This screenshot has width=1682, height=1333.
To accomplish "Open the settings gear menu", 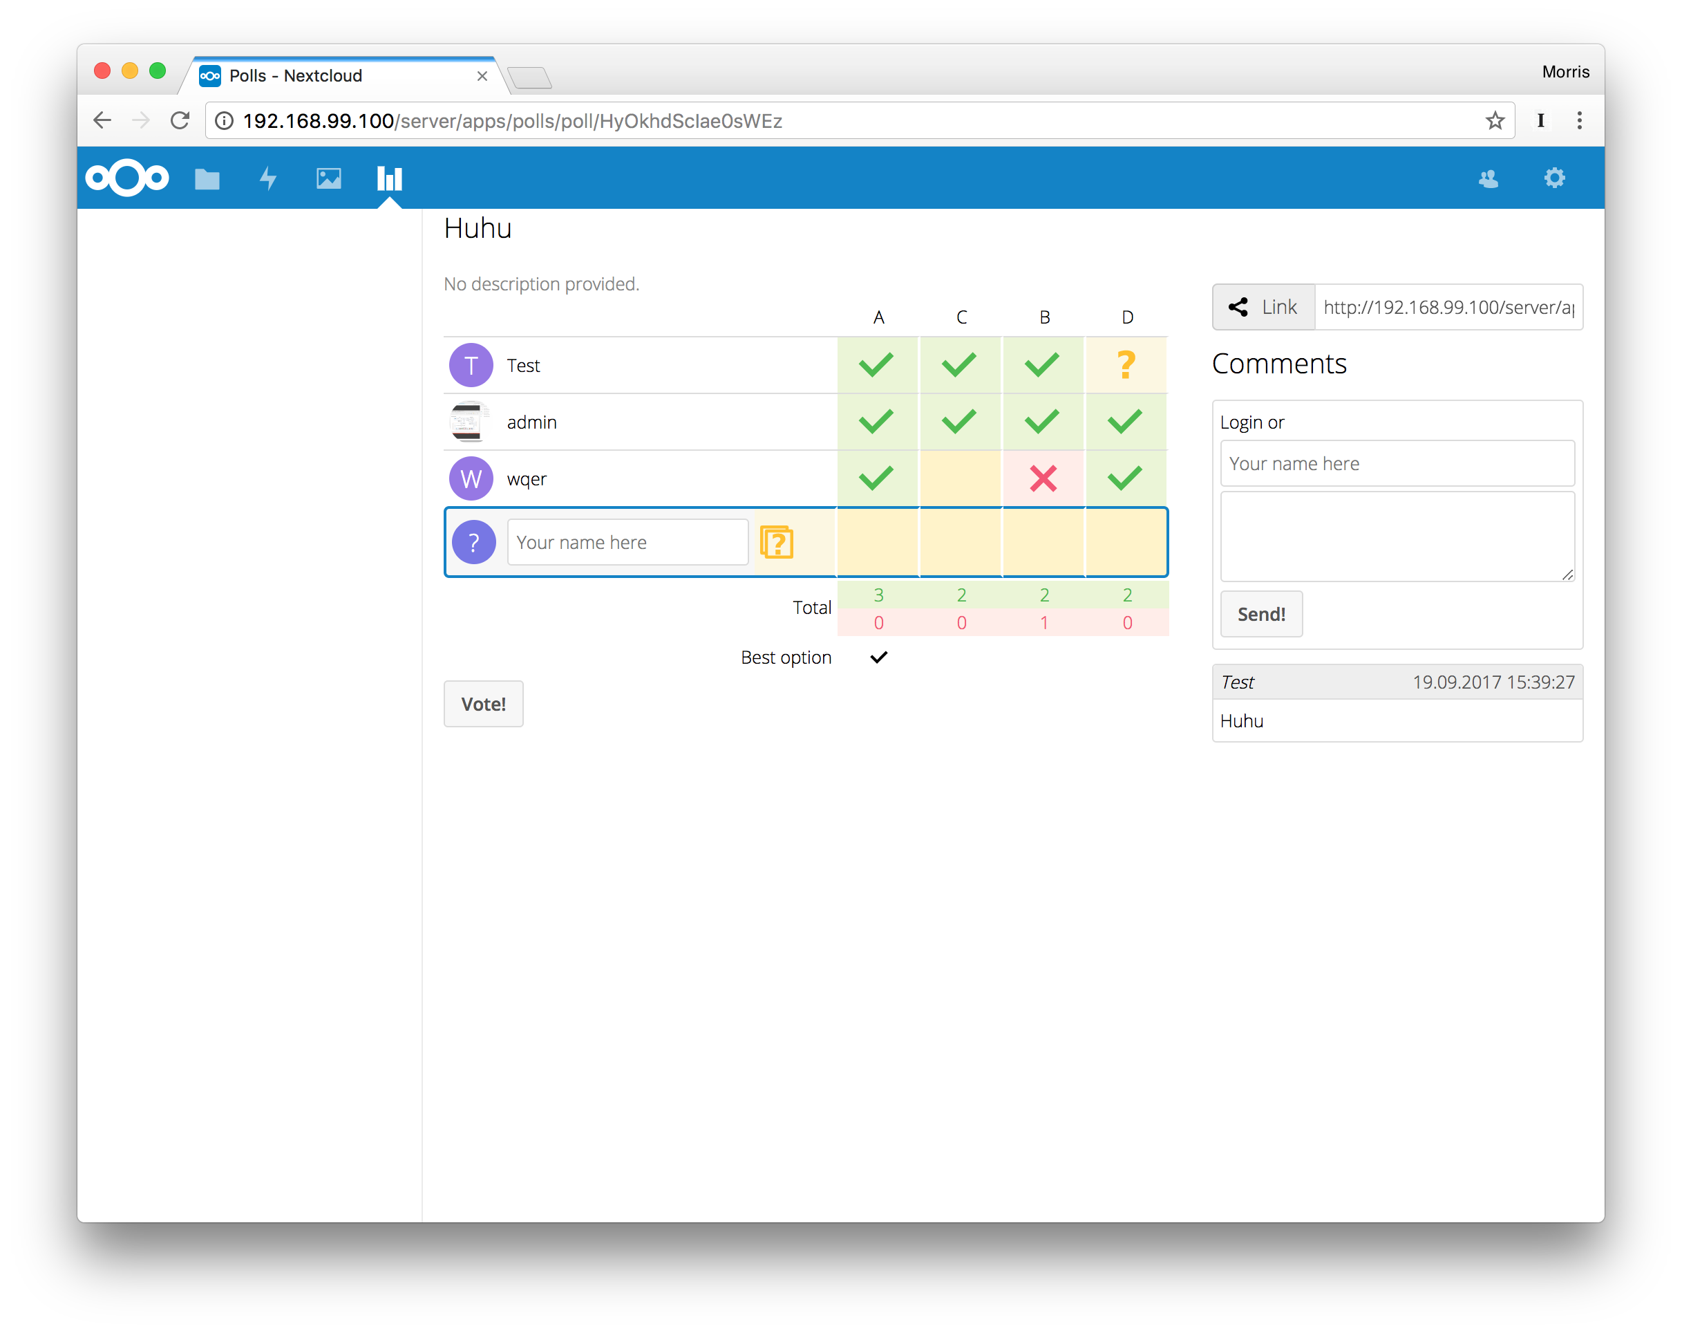I will pos(1554,178).
